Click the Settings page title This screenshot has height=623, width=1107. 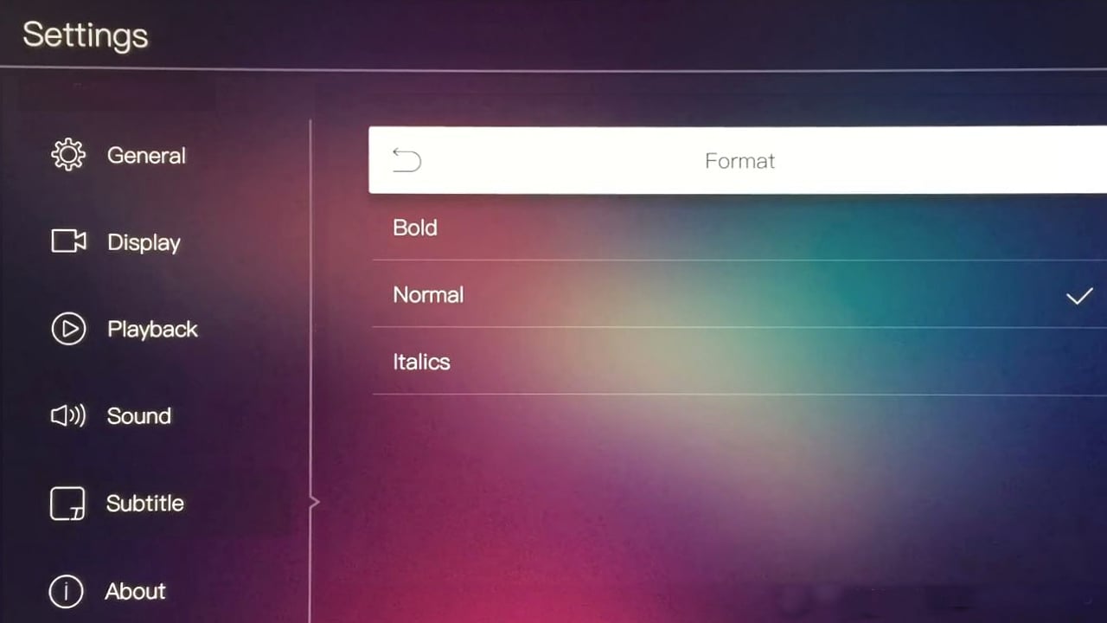click(85, 35)
